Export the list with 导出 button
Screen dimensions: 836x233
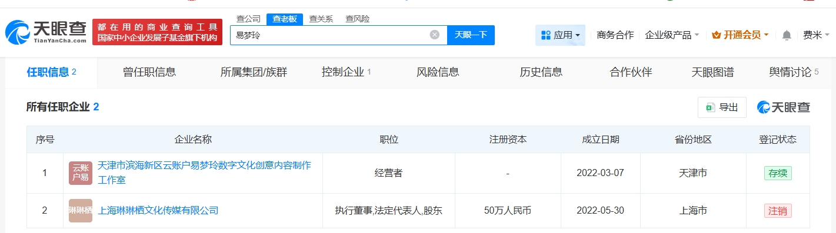[x=722, y=107]
